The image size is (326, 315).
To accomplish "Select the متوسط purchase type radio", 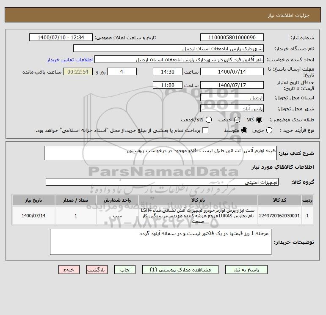I will pos(244,130).
